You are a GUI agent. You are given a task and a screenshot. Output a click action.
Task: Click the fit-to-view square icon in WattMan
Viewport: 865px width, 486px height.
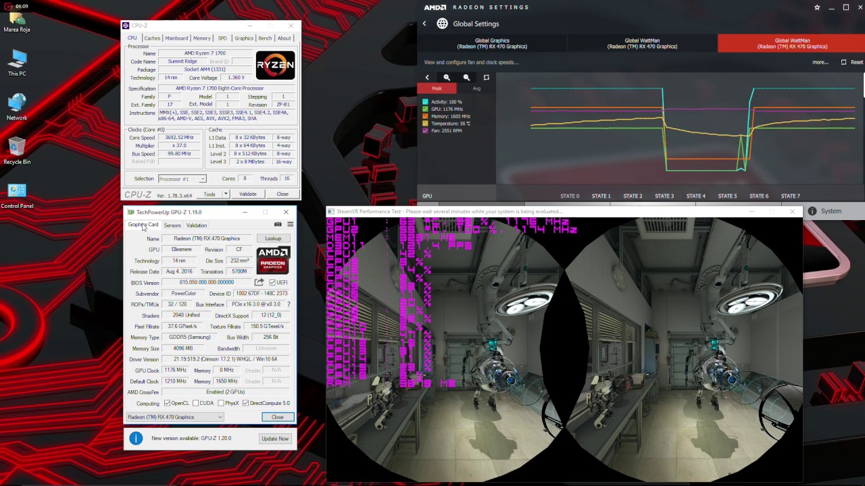486,78
